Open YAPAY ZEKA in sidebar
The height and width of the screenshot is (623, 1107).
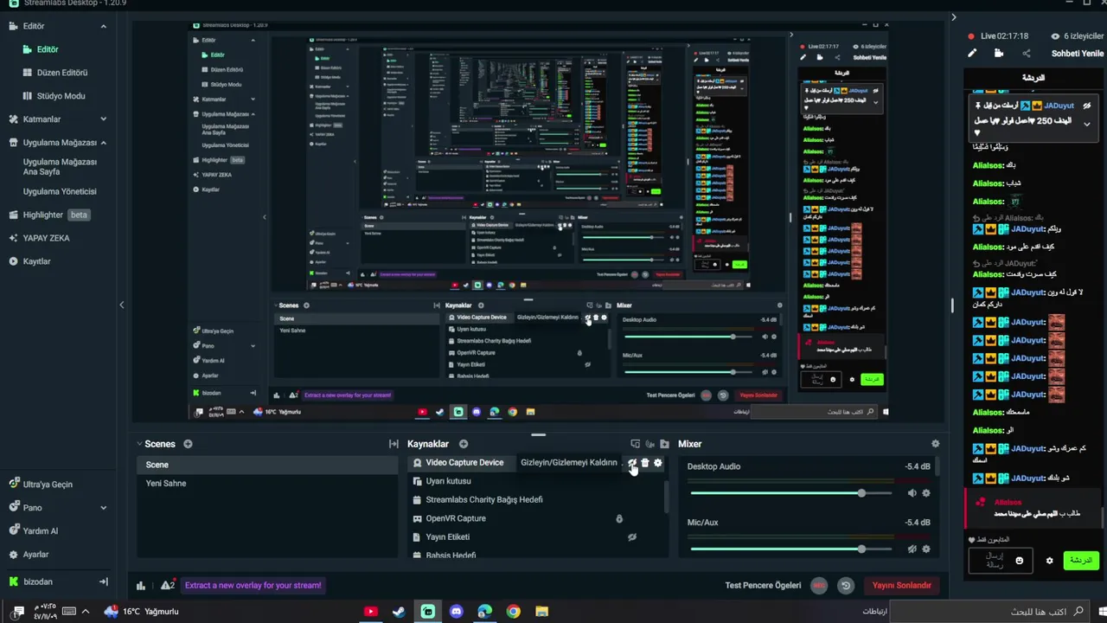(46, 238)
